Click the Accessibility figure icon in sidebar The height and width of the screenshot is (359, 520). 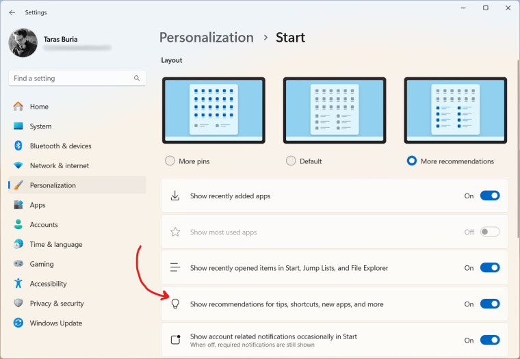18,284
